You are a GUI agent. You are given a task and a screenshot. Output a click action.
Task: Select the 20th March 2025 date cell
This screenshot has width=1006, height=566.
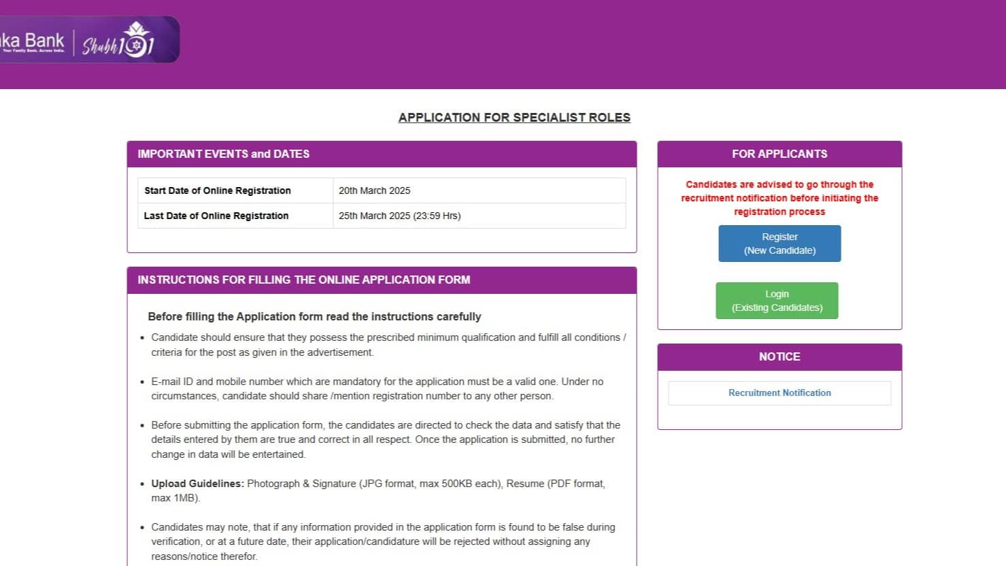click(375, 191)
